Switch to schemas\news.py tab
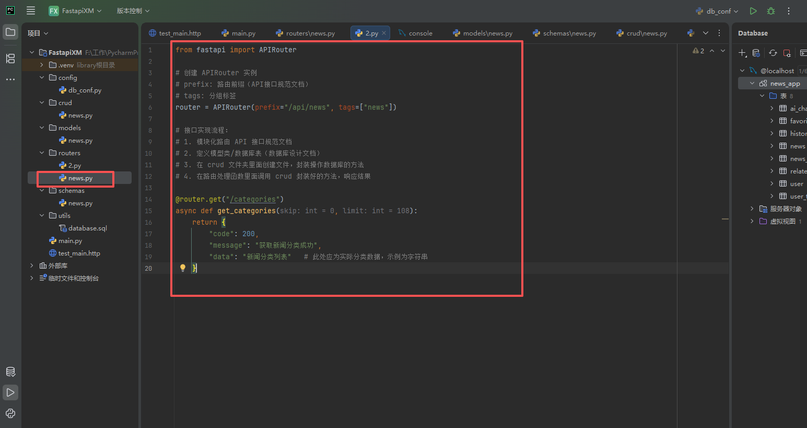807x428 pixels. click(x=564, y=33)
